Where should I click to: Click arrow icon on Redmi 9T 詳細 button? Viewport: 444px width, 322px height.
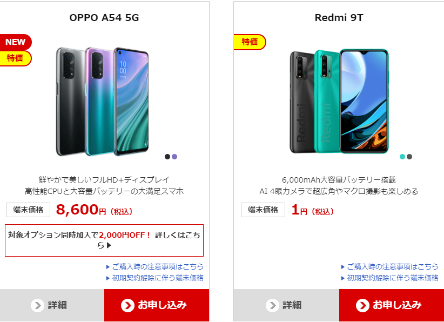pos(272,305)
